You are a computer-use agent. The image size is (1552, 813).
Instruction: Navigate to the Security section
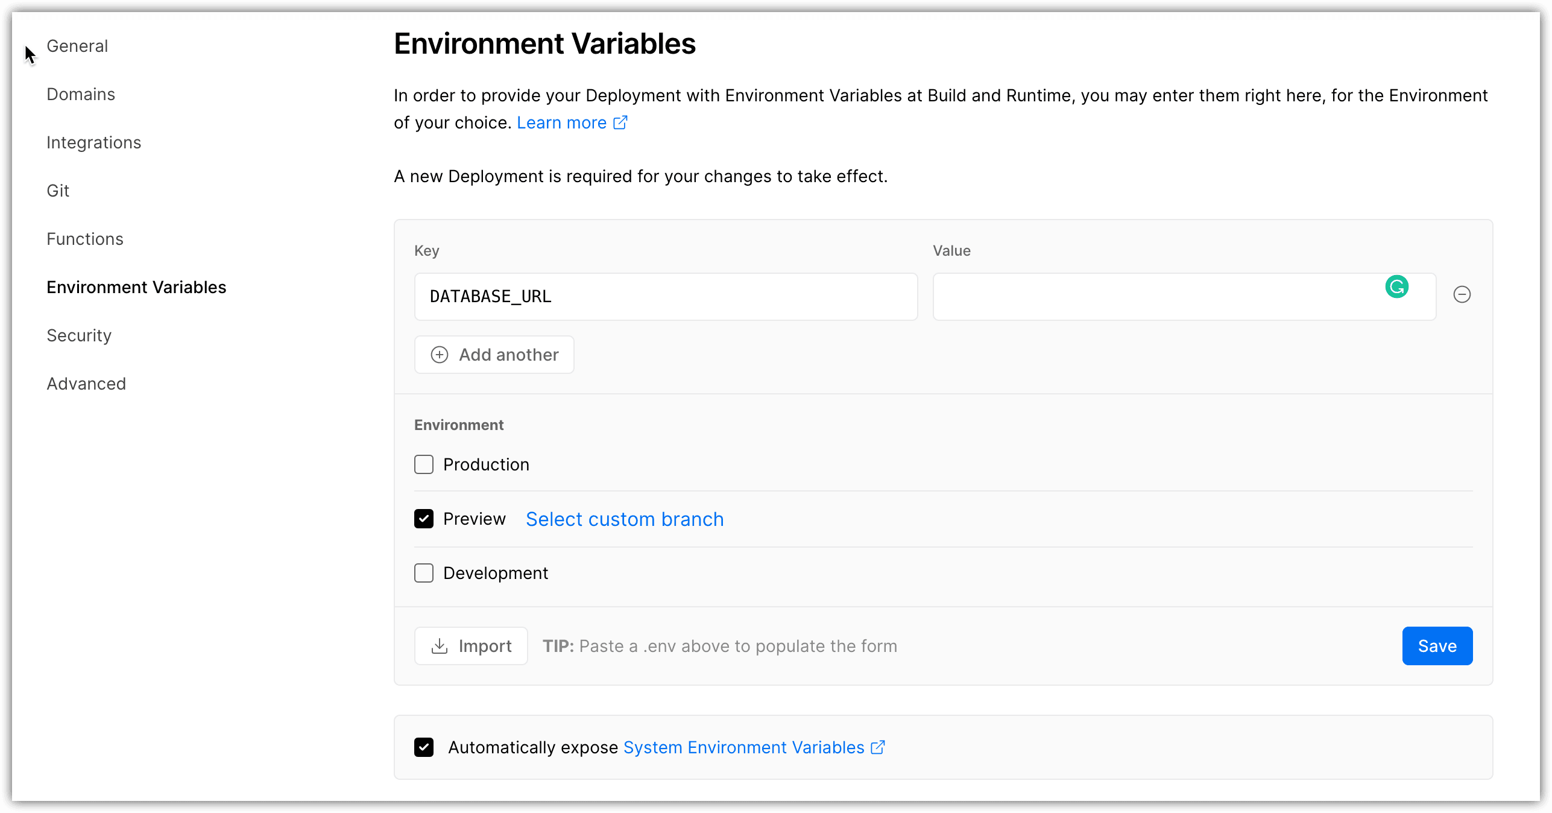(x=78, y=335)
